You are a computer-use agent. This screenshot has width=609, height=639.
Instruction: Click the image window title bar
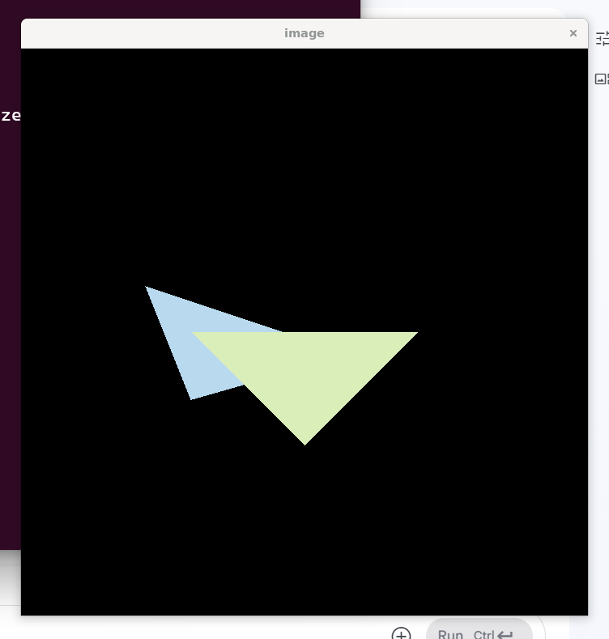point(304,33)
